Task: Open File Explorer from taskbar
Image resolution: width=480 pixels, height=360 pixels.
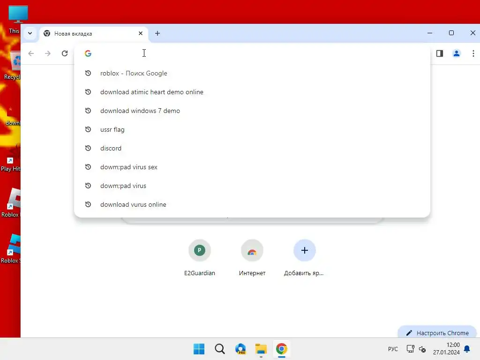Action: pos(261,349)
